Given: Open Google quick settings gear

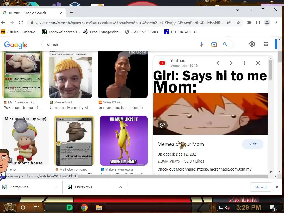Looking at the screenshot, I should [x=252, y=44].
